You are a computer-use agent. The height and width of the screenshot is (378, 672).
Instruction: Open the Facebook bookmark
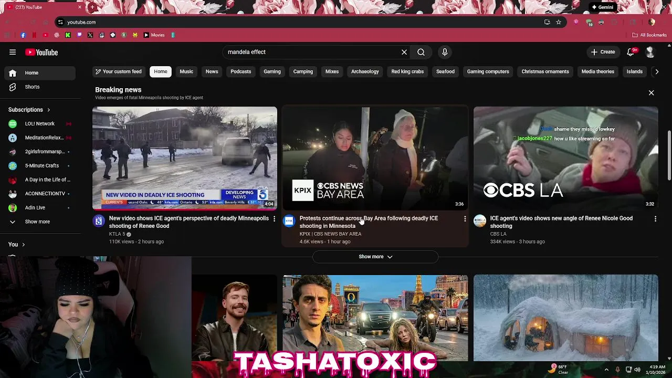(23, 35)
